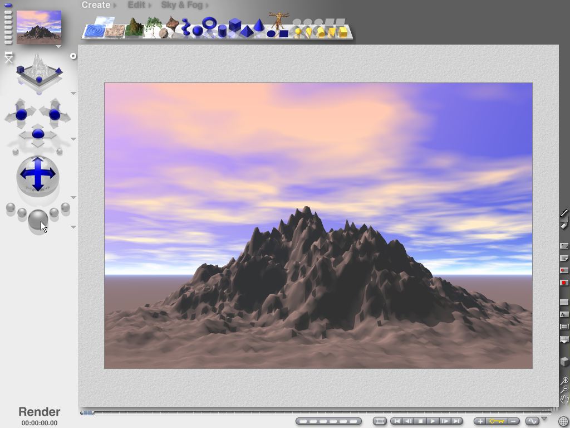Image resolution: width=570 pixels, height=428 pixels.
Task: Toggle the ring button beside the view control
Action: coord(73,56)
